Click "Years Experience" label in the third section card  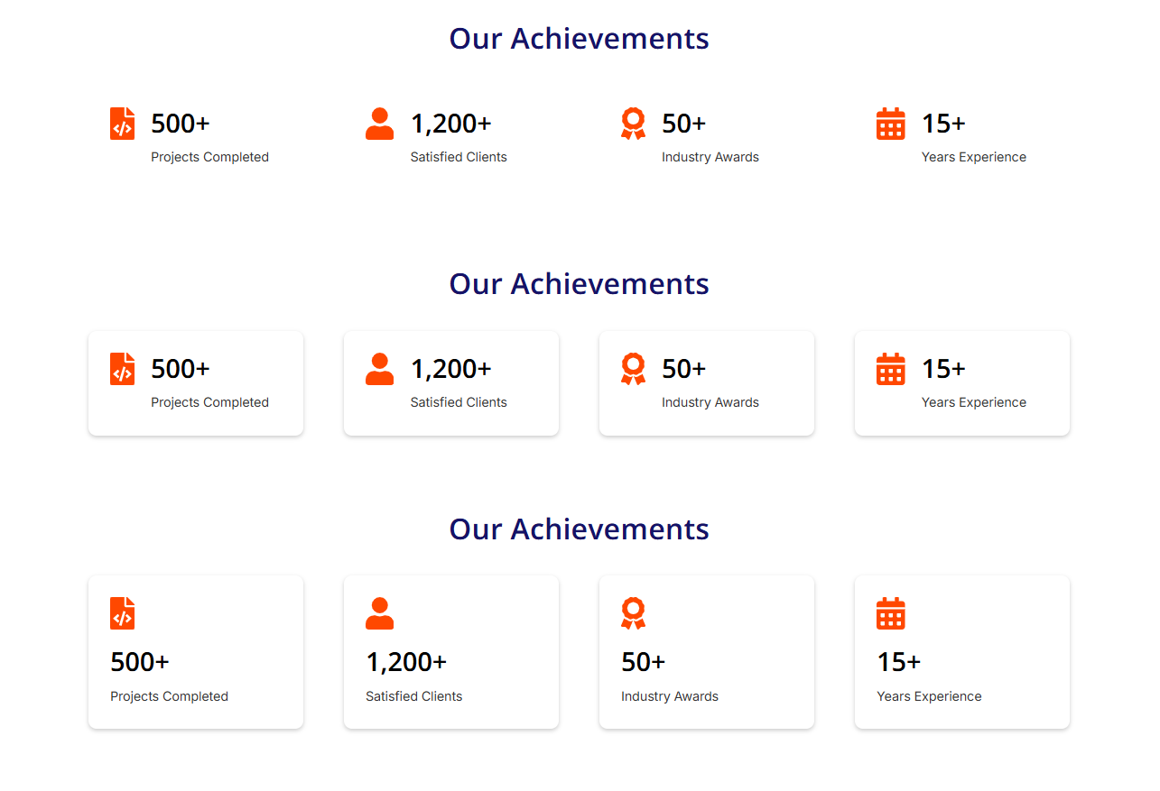tap(929, 696)
